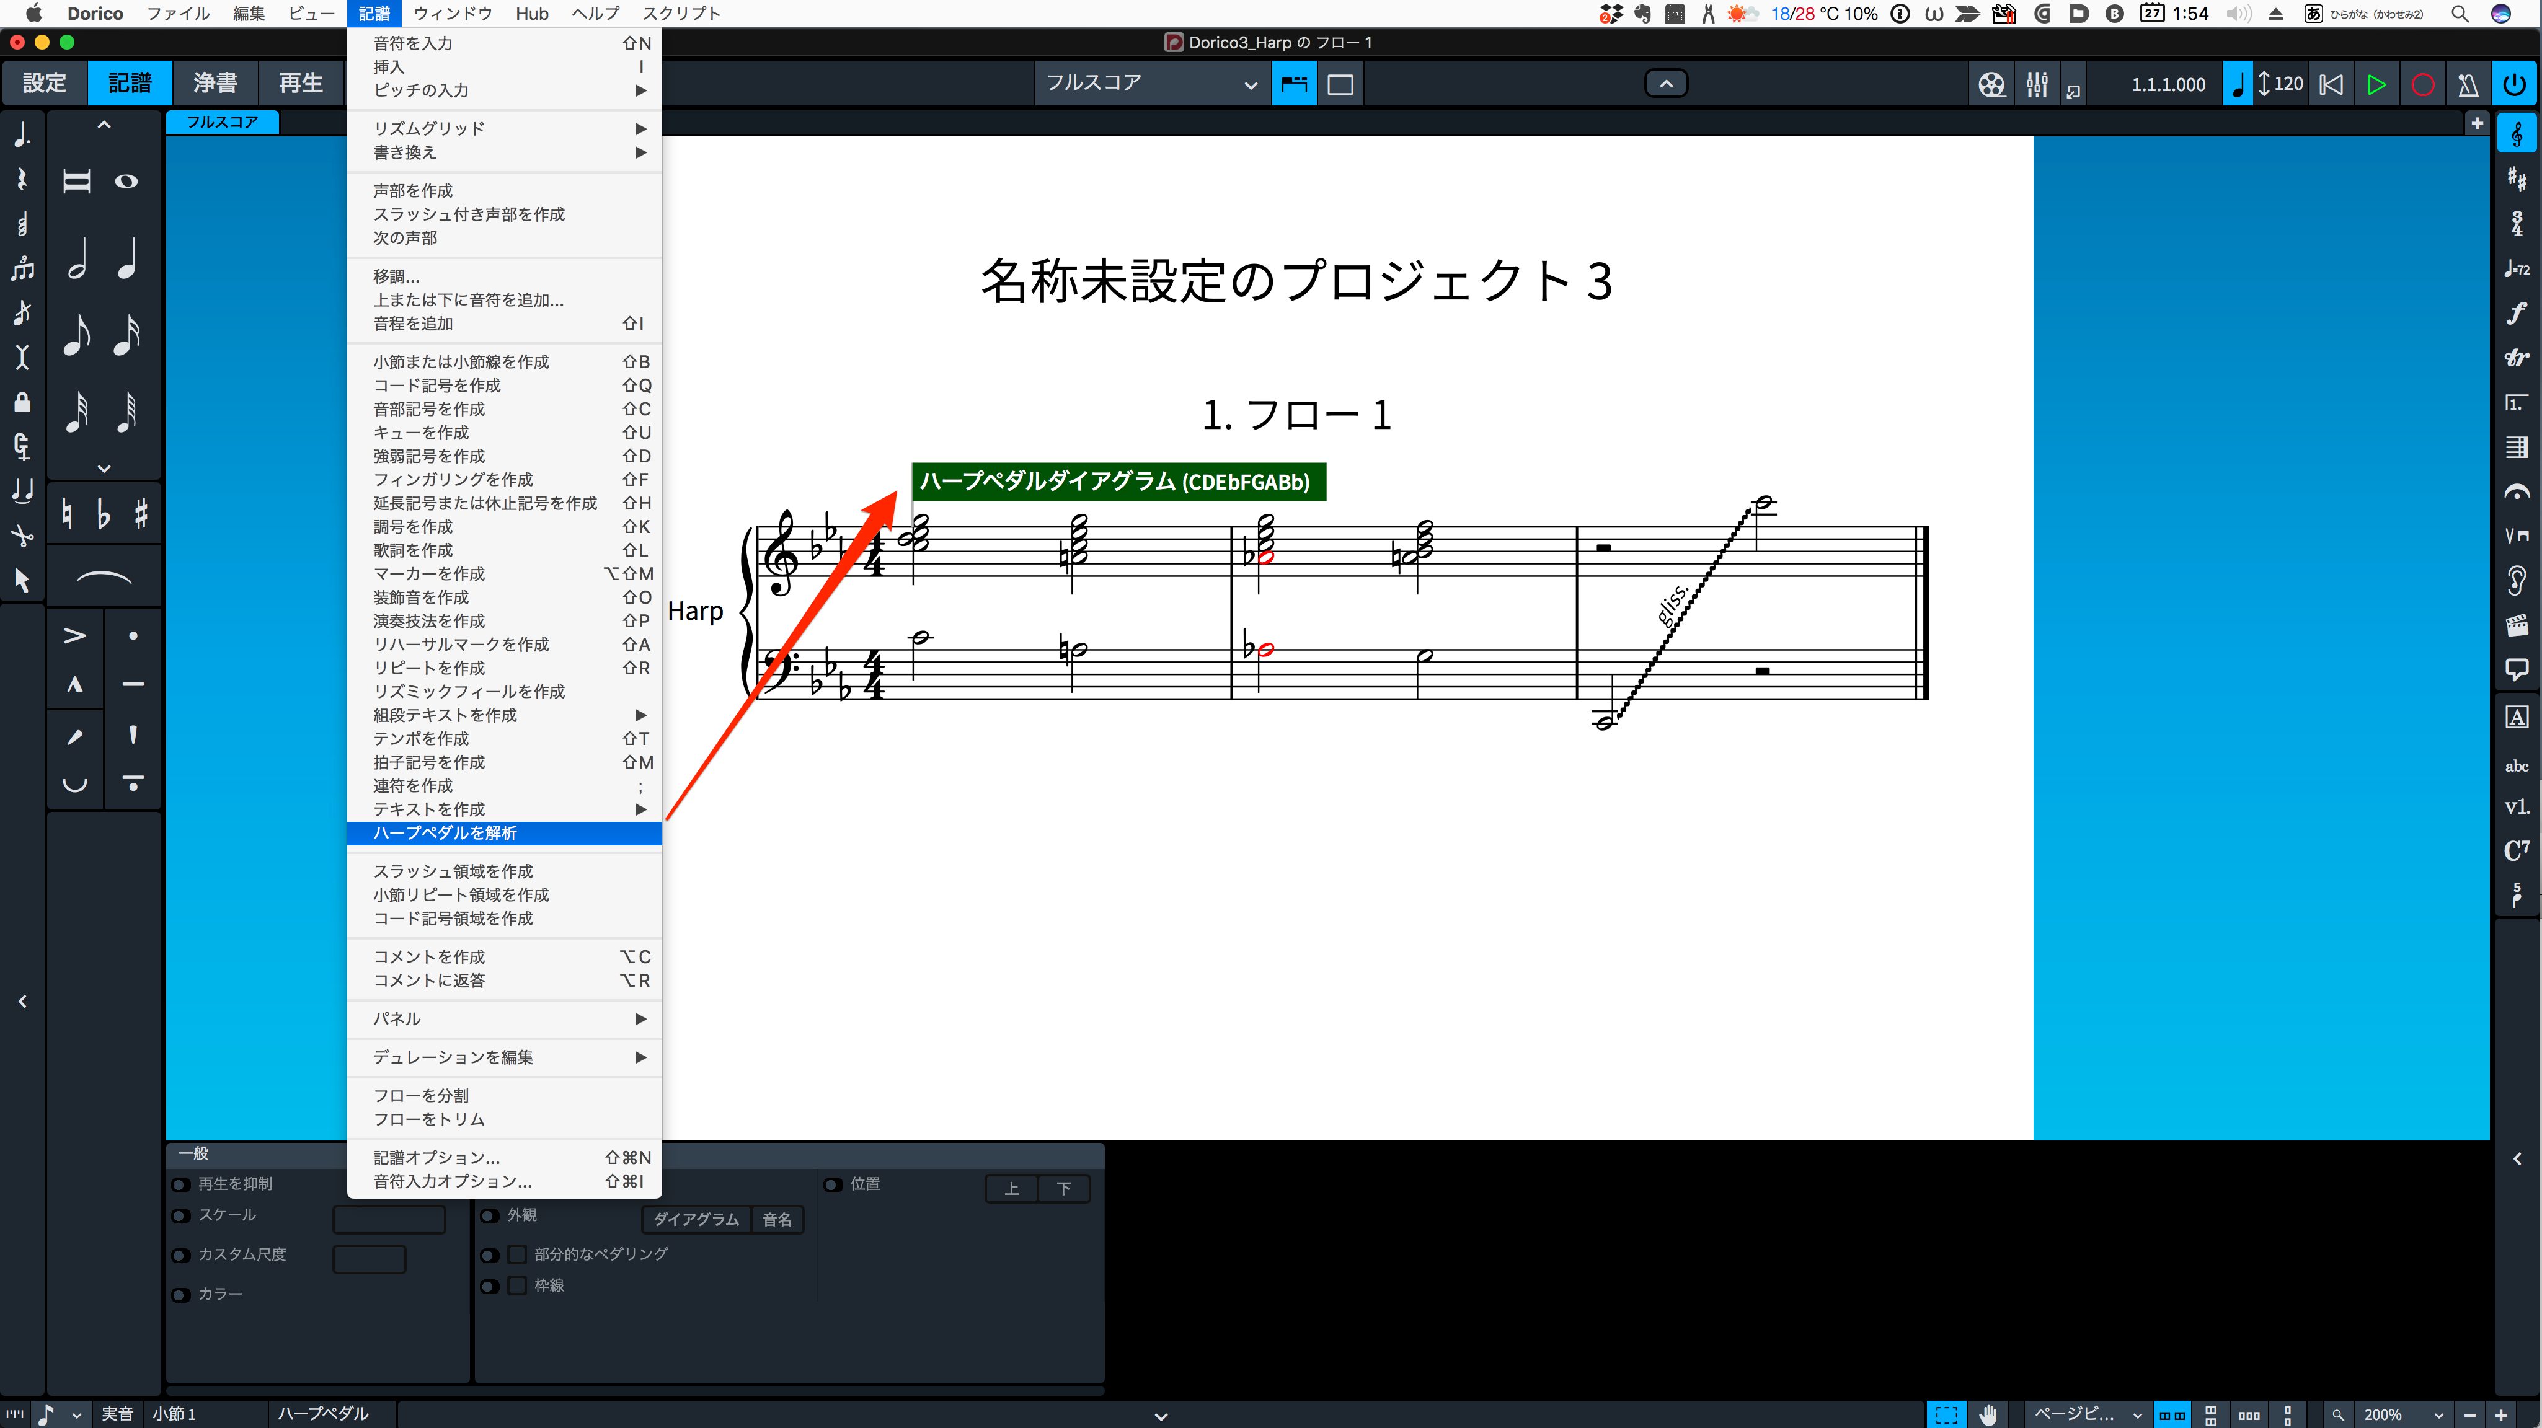This screenshot has width=2542, height=1428.
Task: Expand the デュレーションを編集 submenu
Action: (504, 1057)
